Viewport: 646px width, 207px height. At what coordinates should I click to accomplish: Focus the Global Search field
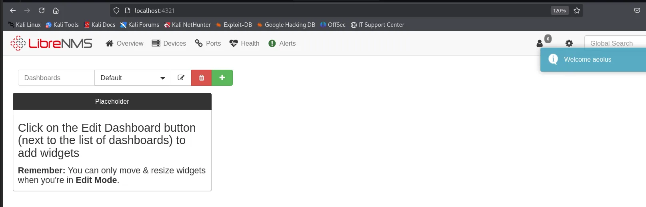click(615, 43)
